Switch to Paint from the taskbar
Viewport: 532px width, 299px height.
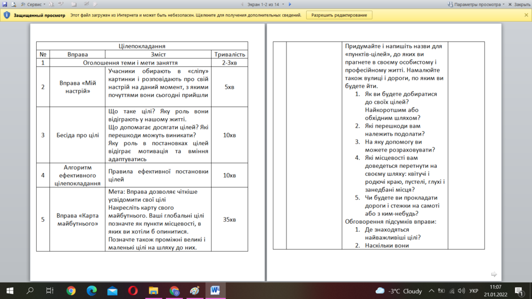tap(195, 291)
